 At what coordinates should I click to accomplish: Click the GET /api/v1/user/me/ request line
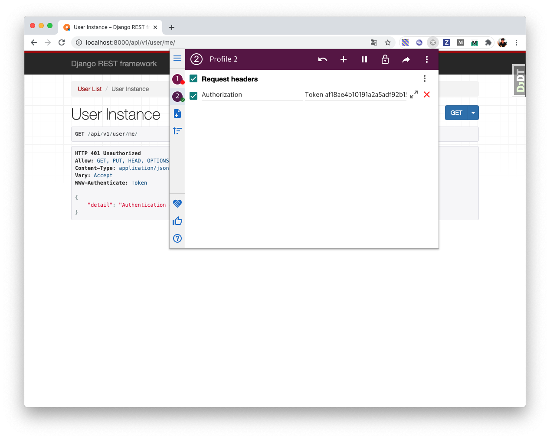click(x=106, y=134)
